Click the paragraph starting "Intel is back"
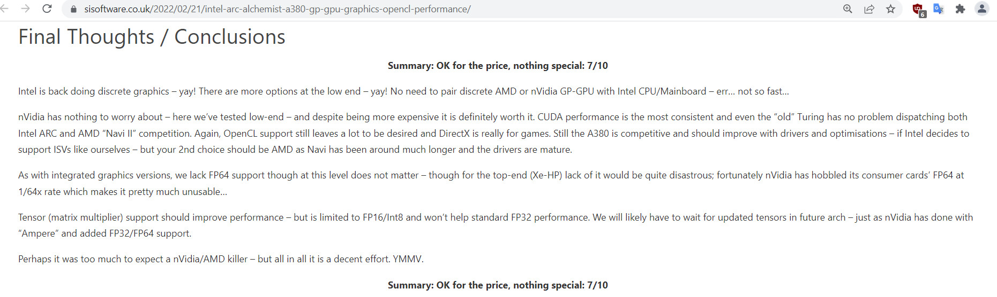Screen dimensions: 997x297 coord(403,91)
